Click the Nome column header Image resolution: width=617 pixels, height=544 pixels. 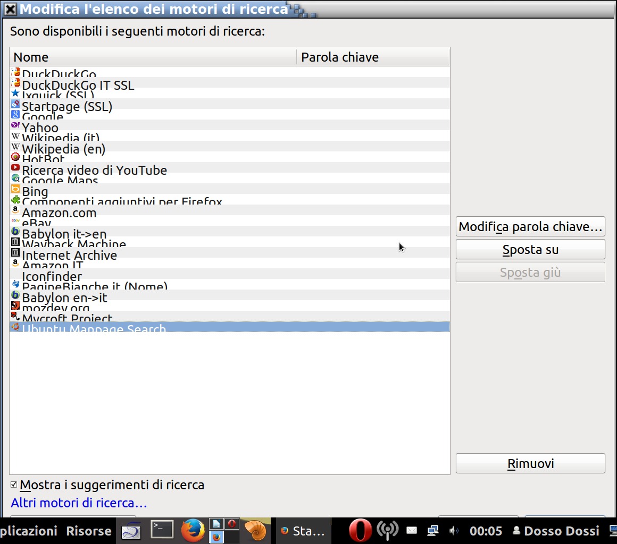tap(153, 57)
